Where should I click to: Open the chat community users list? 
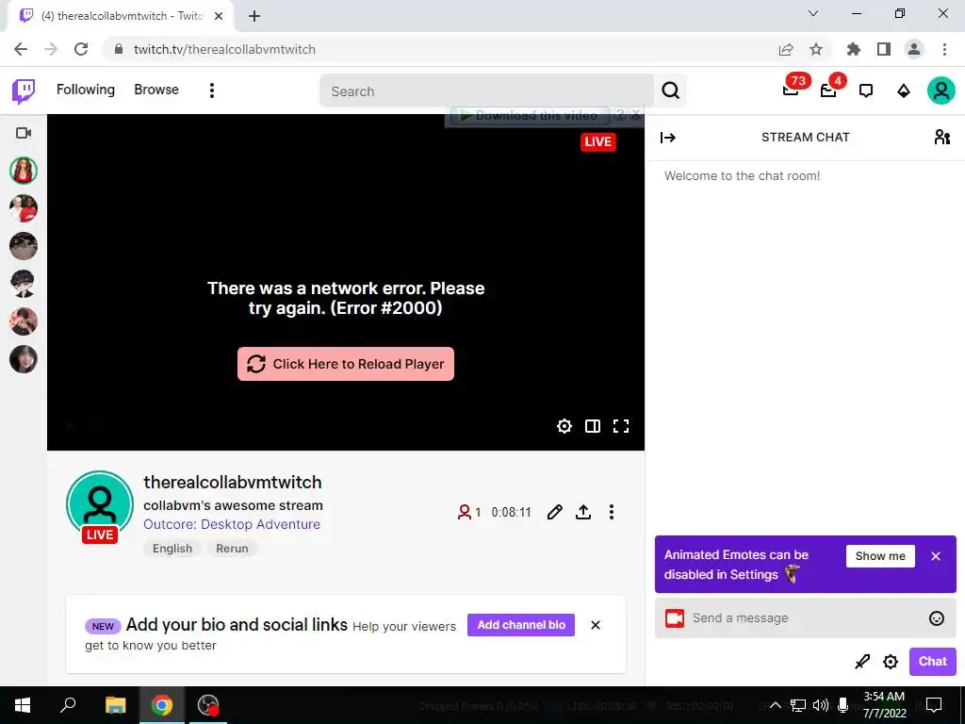tap(941, 138)
